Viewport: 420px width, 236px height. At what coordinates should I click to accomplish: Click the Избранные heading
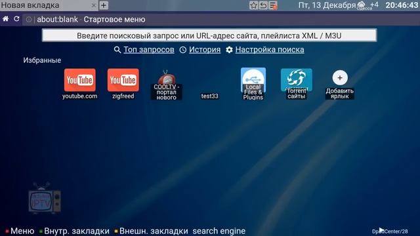42,60
